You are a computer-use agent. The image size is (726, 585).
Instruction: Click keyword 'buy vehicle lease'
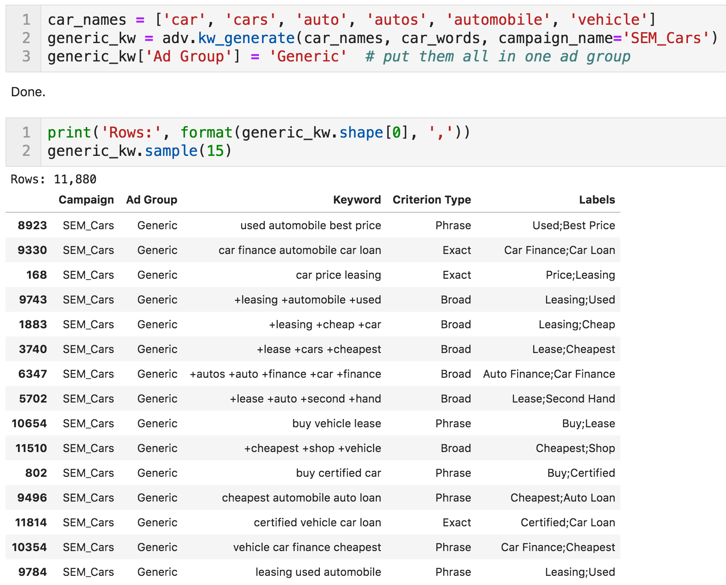click(x=337, y=424)
